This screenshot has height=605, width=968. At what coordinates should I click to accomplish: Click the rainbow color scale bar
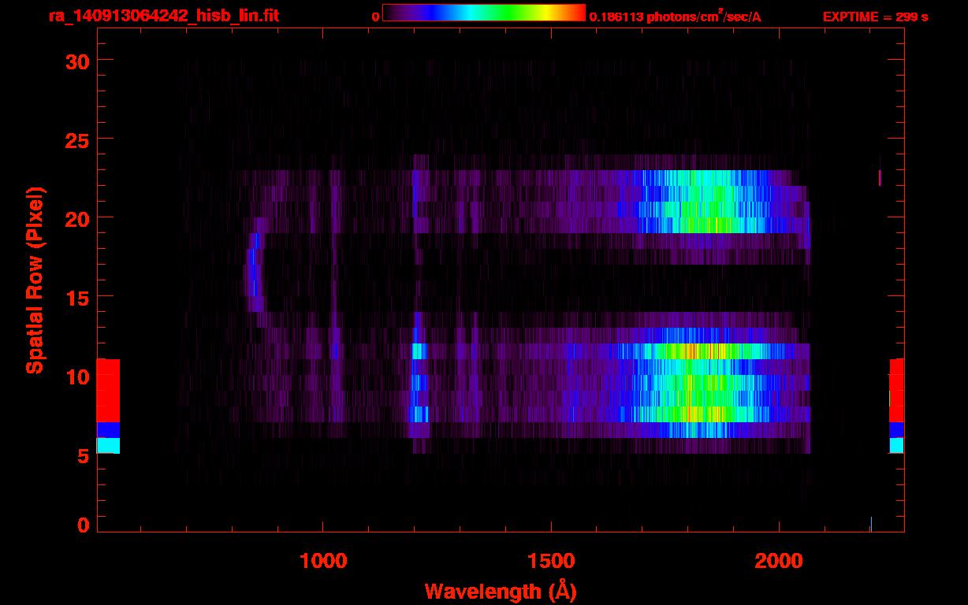484,13
